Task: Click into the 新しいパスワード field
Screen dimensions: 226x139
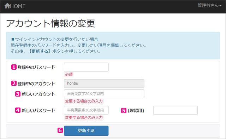Action: click(x=86, y=110)
